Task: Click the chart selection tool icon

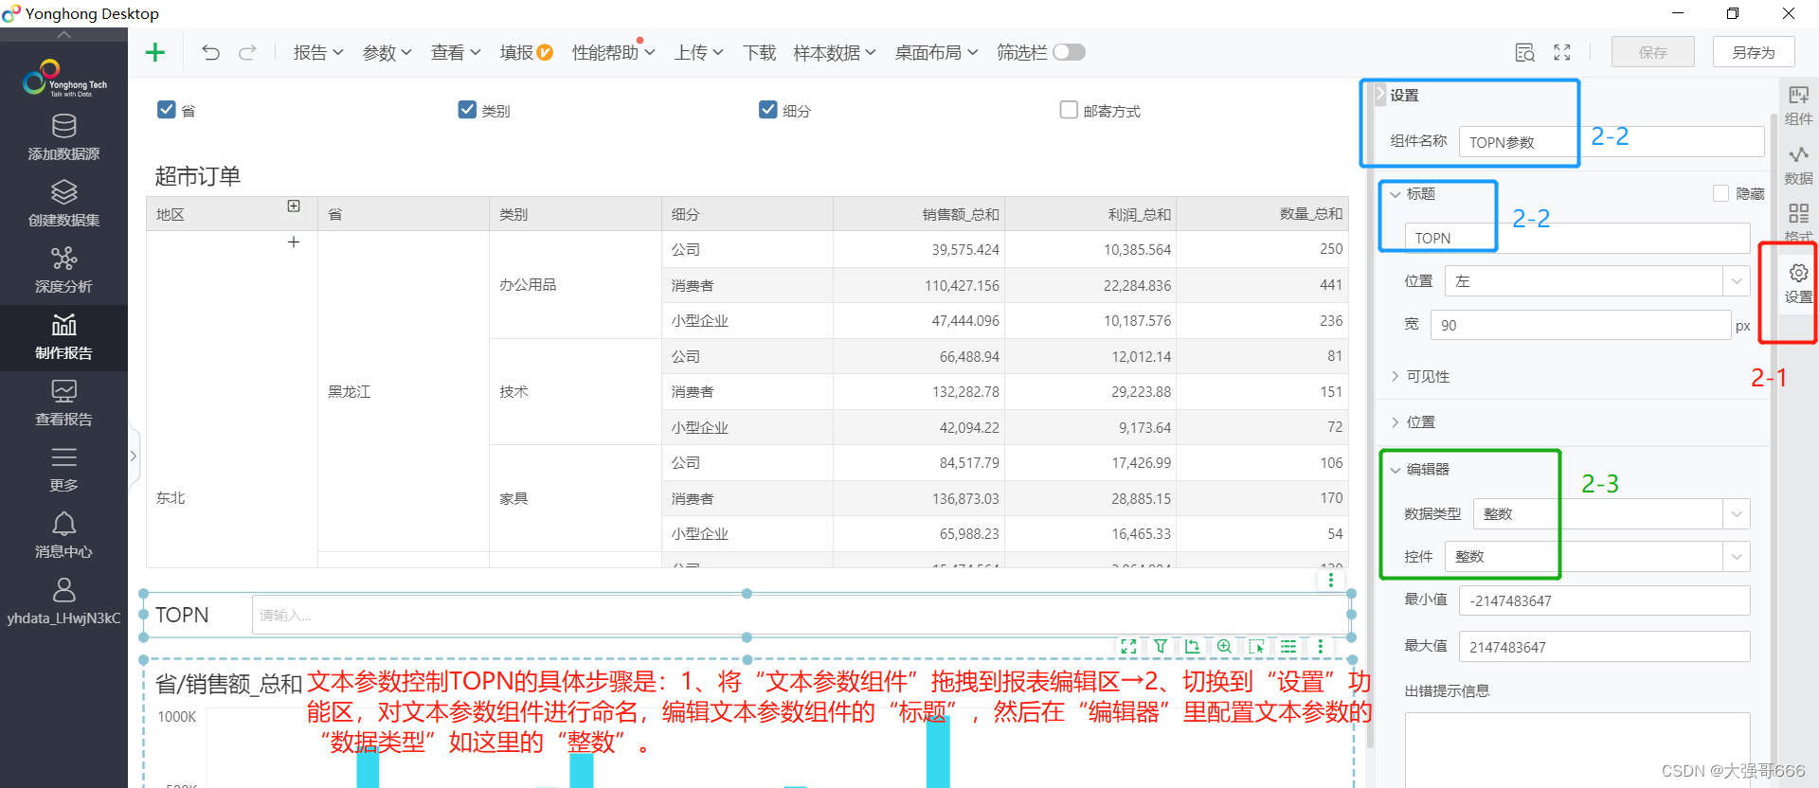Action: tap(1256, 646)
